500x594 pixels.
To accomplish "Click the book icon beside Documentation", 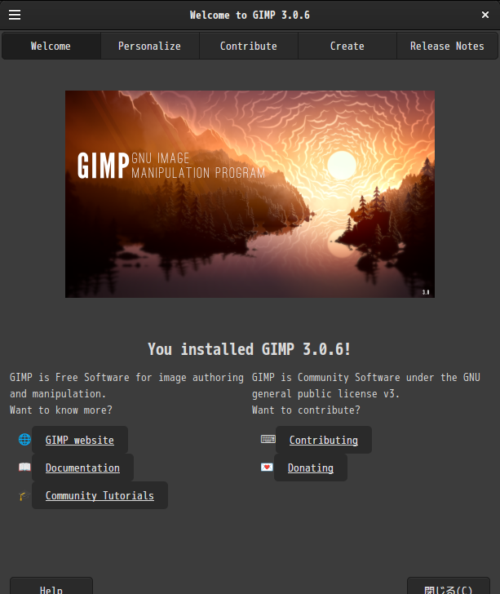I will click(x=24, y=467).
